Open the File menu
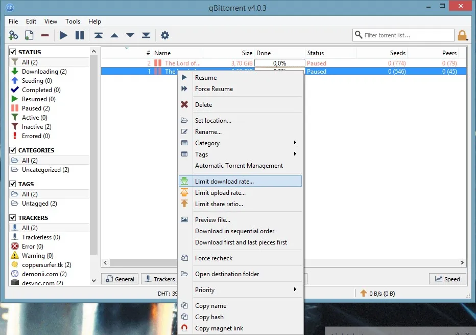This screenshot has height=335, width=476. (x=13, y=21)
